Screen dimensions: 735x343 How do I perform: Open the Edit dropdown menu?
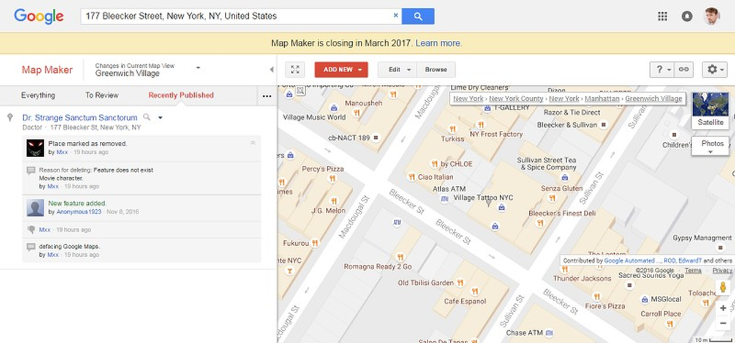point(398,70)
